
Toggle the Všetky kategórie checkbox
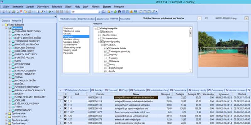pyautogui.click(x=98, y=29)
